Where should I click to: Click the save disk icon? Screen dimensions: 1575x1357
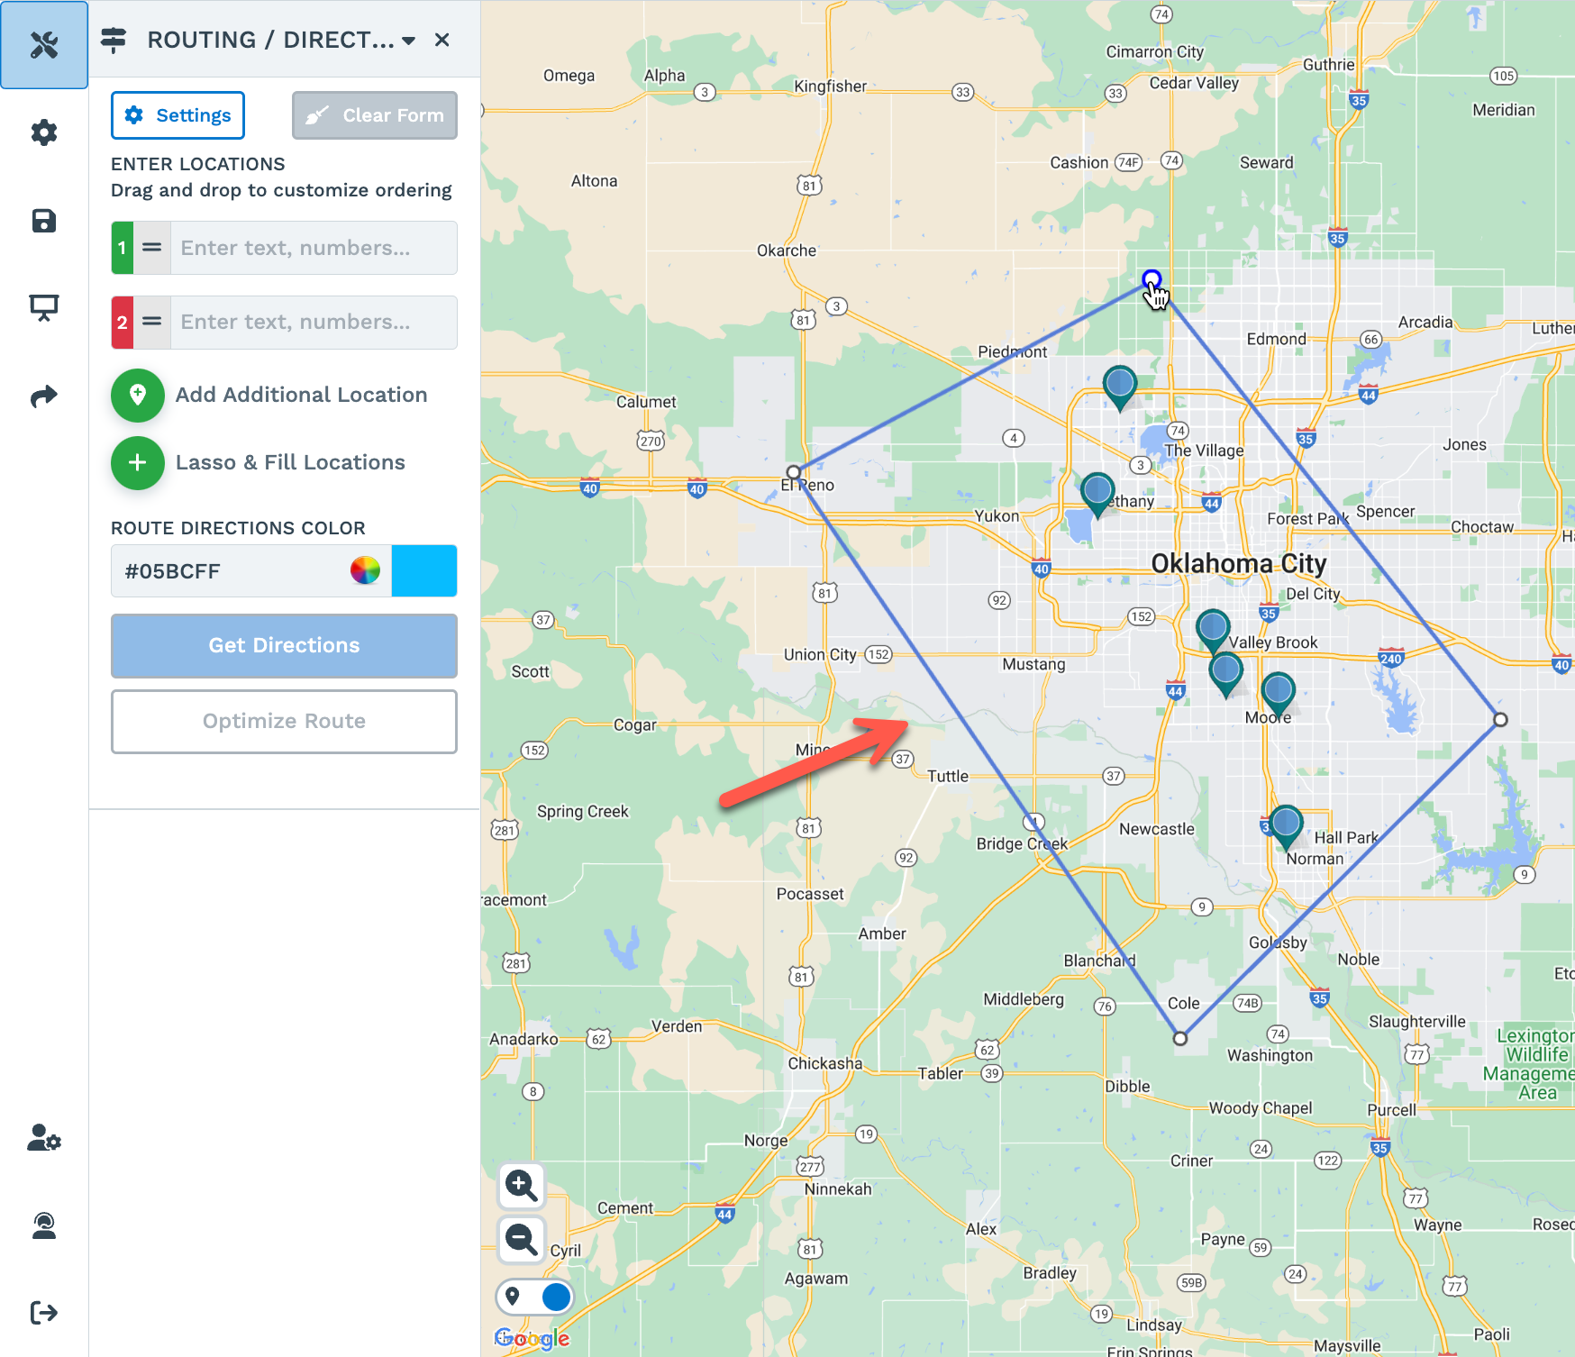(44, 221)
